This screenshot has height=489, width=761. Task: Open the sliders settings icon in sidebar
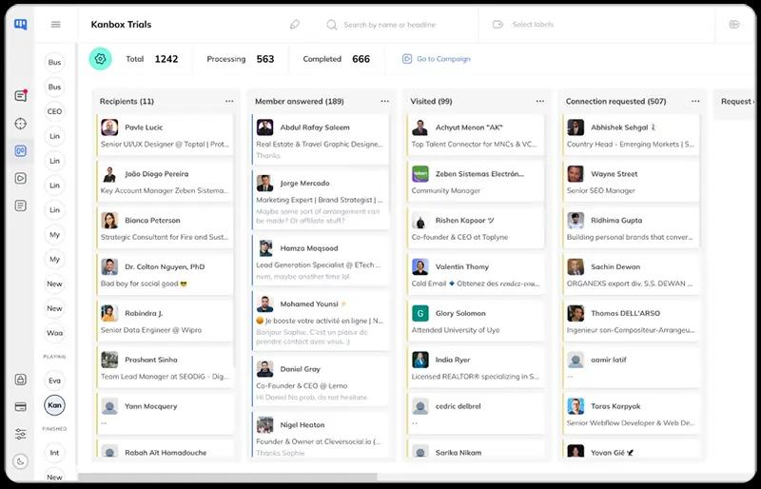point(20,434)
